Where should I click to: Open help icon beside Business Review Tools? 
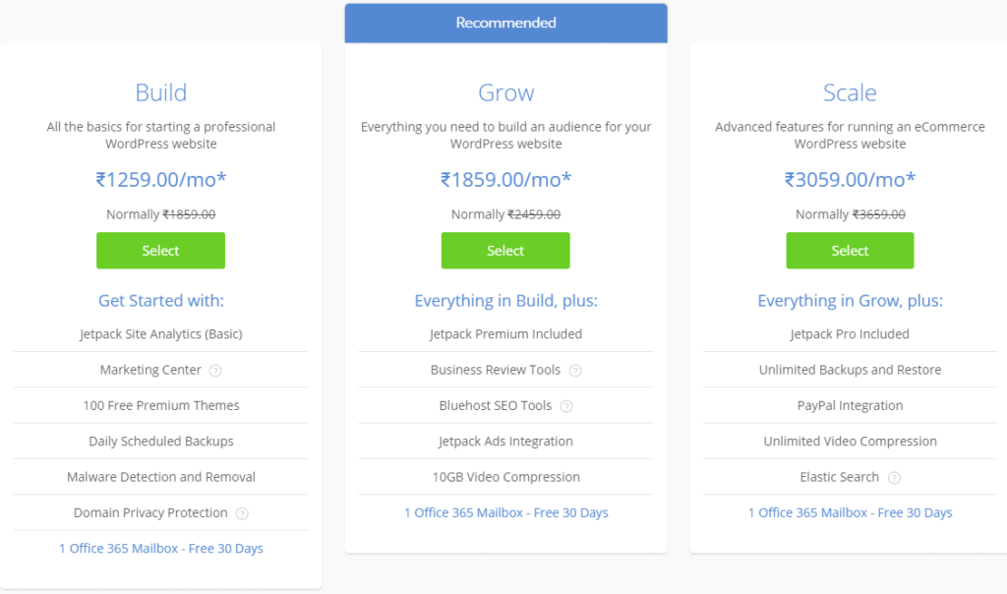(x=575, y=371)
